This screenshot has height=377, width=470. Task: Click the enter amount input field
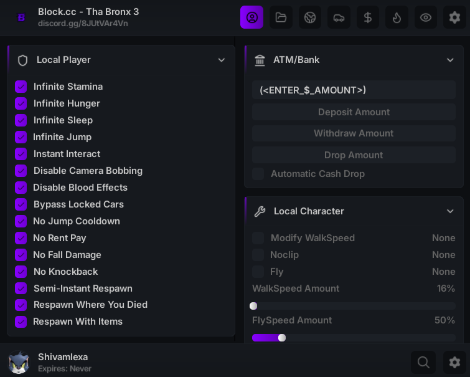[354, 90]
